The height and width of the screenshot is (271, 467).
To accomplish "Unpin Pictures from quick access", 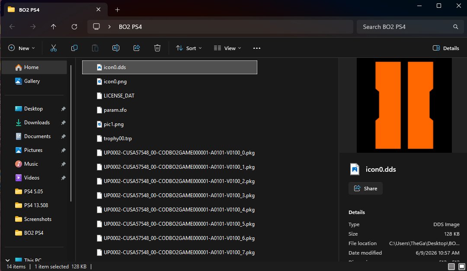I will [x=64, y=150].
